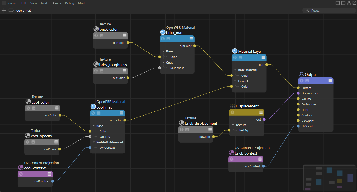Toggle the lock icon in the top-right corner
The image size is (357, 192).
(349, 3)
